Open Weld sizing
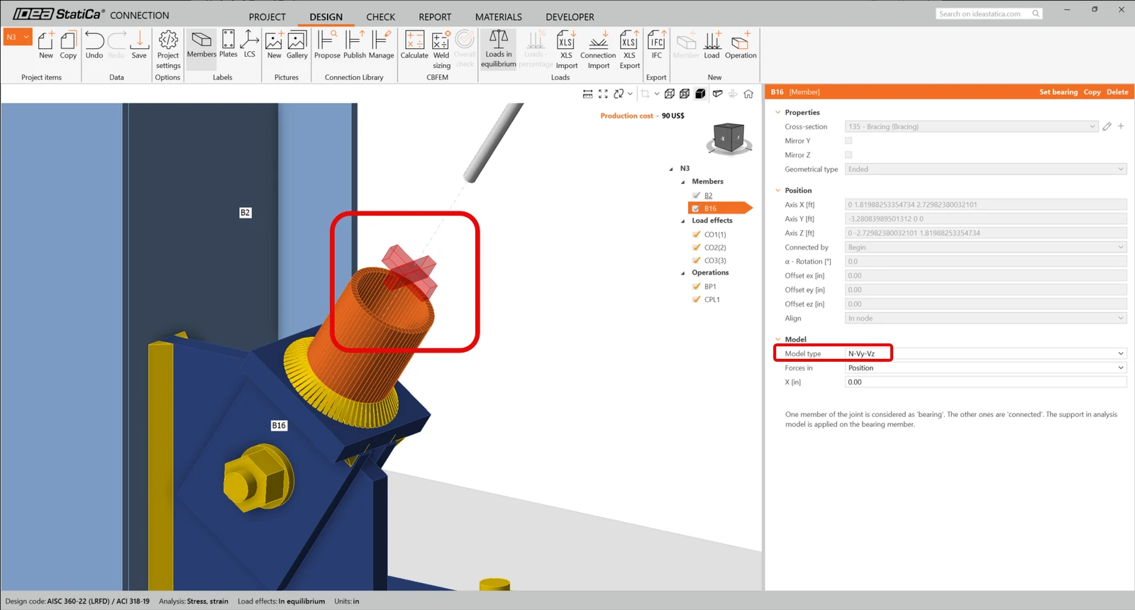Image resolution: width=1135 pixels, height=610 pixels. point(441,50)
